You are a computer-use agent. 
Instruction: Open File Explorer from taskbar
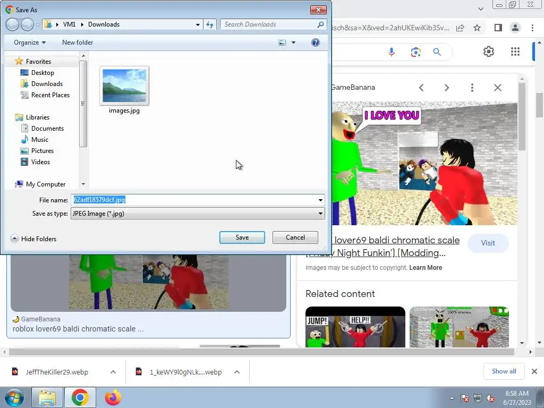coord(47,397)
